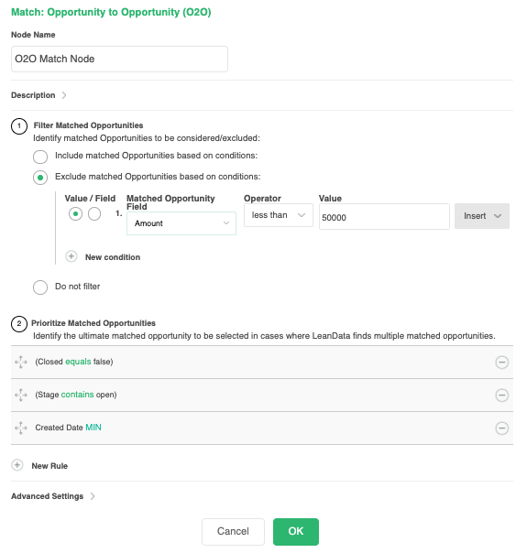Click the Value field containing 50000
The image size is (527, 553).
(x=384, y=217)
